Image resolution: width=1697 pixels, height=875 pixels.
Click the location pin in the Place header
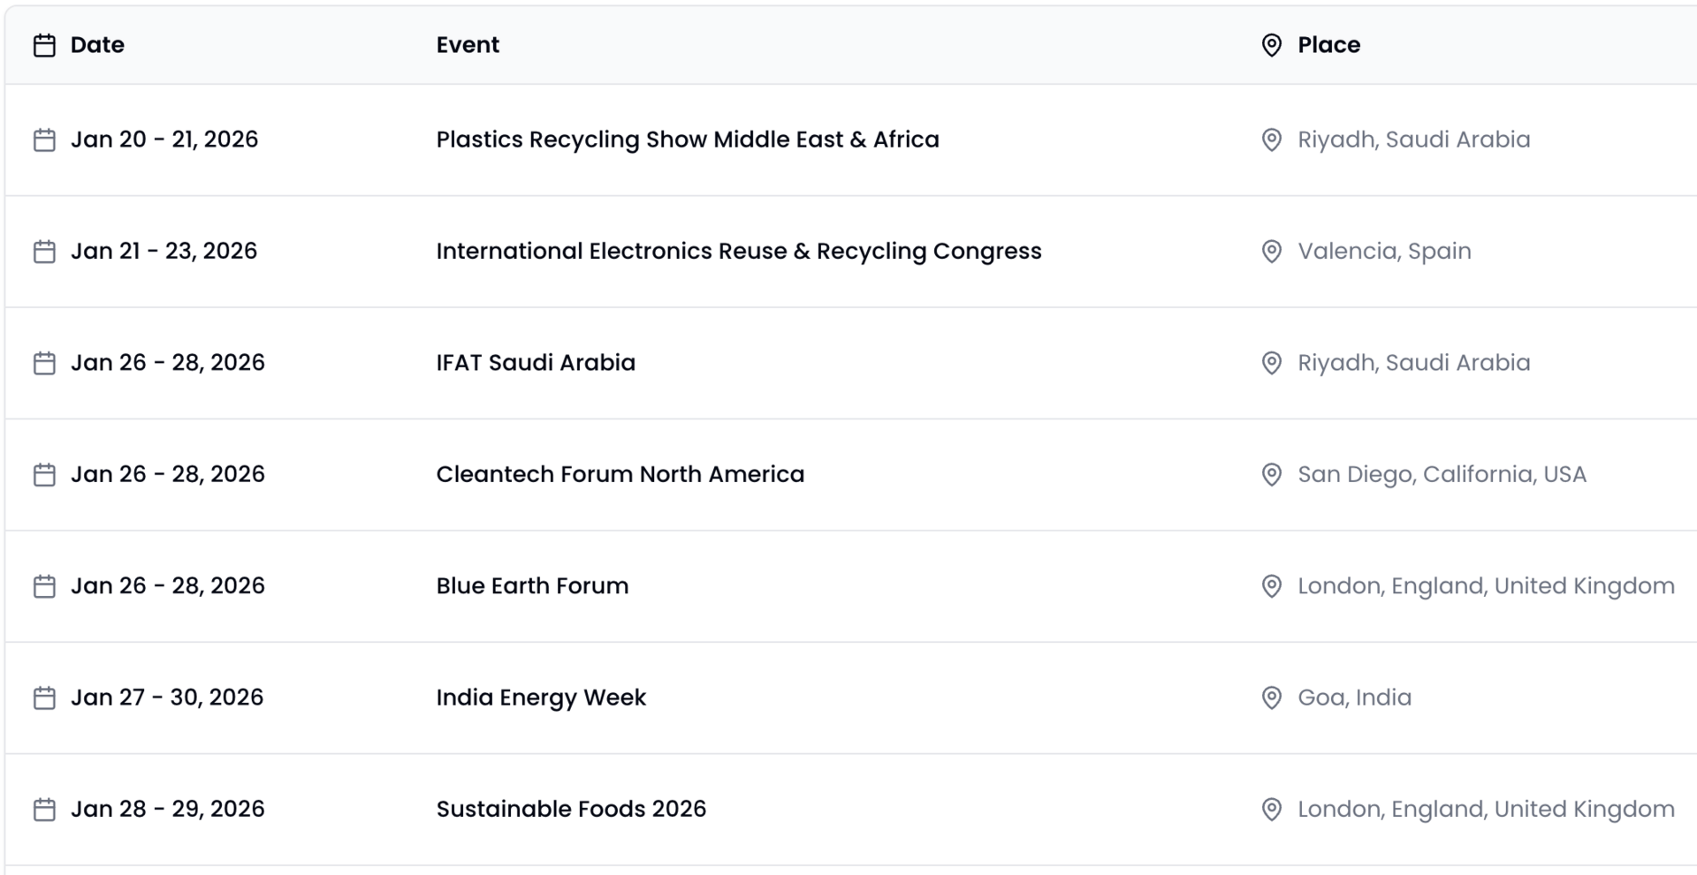tap(1271, 45)
